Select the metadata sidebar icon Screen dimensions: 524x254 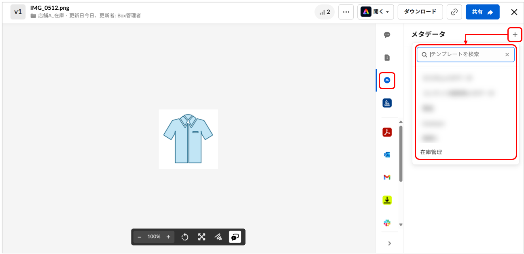(x=387, y=80)
